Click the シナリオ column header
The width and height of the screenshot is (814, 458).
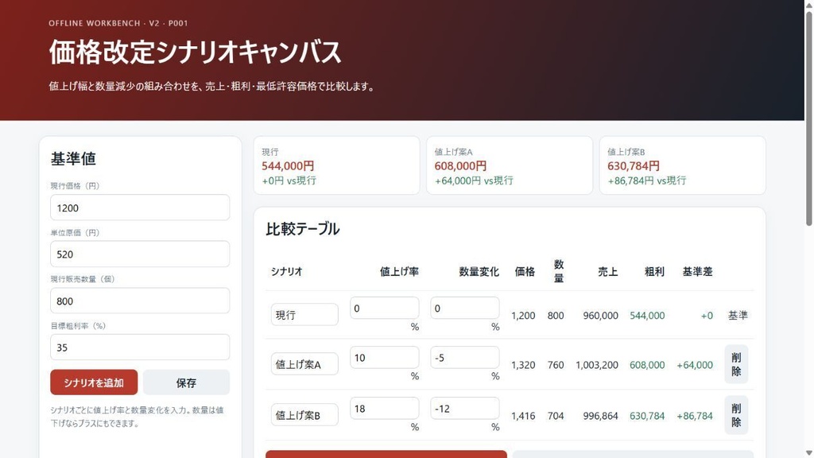(286, 272)
